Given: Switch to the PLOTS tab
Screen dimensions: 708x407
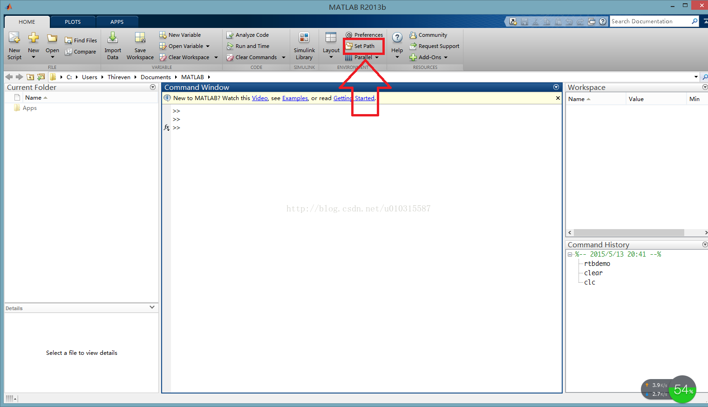Looking at the screenshot, I should [73, 22].
